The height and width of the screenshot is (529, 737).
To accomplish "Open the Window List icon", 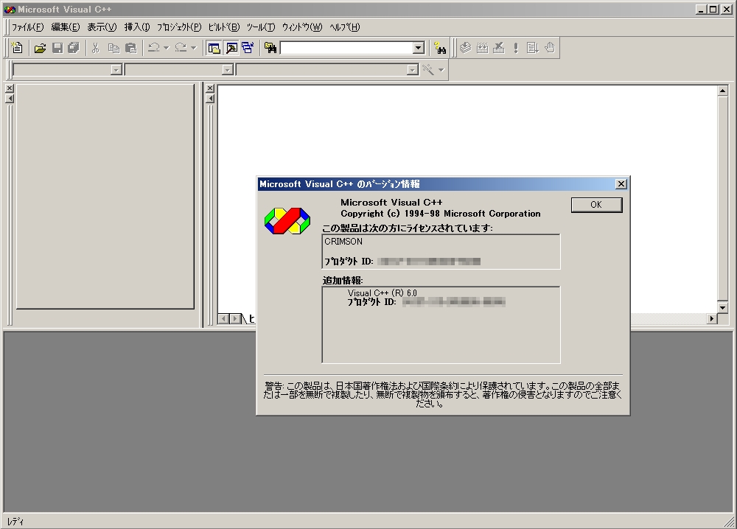I will pyautogui.click(x=248, y=48).
